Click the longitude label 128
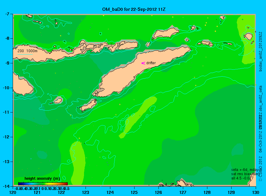266x196 pixels. coord(207,192)
